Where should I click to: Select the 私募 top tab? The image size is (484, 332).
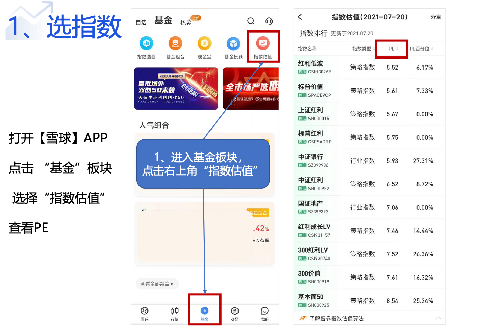(x=186, y=22)
